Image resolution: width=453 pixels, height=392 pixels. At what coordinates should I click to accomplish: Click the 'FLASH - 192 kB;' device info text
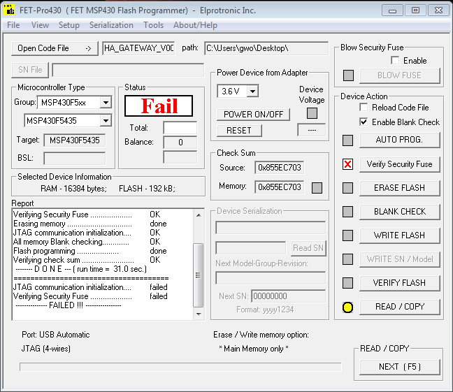point(147,189)
